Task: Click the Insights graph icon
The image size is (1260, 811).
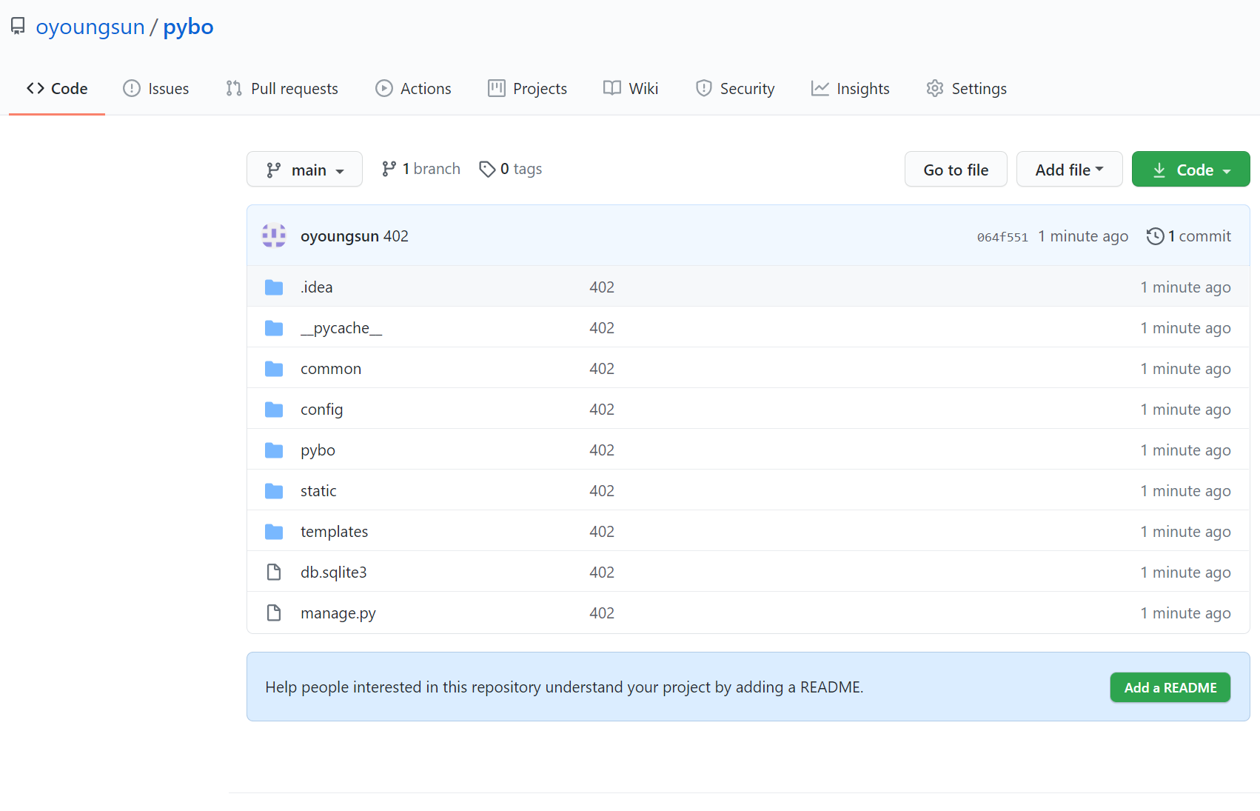Action: tap(819, 88)
